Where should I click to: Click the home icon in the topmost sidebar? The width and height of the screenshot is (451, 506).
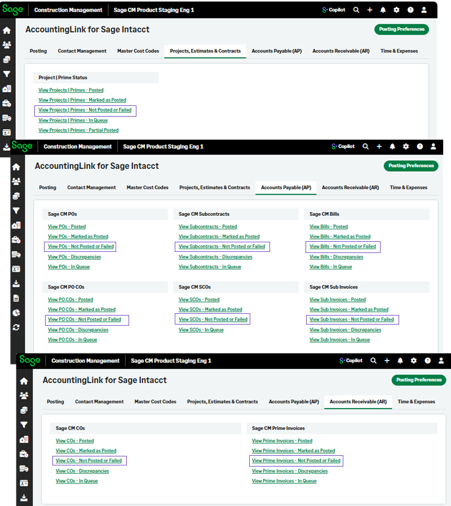coord(7,30)
